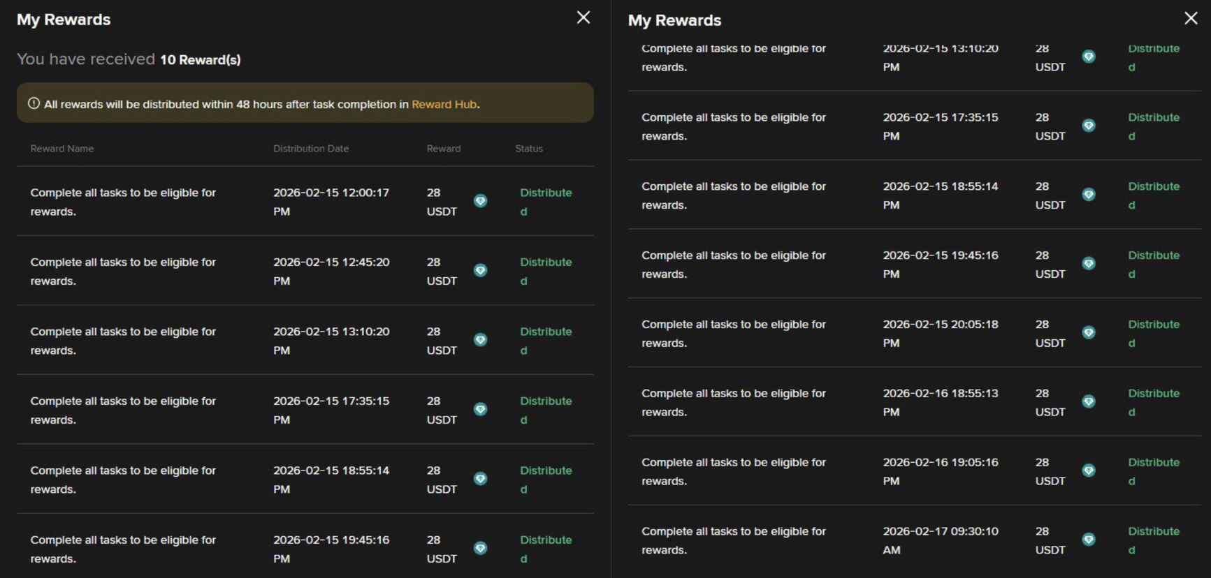Select Distributed status for the 20:05:18 PM reward

[x=1153, y=333]
